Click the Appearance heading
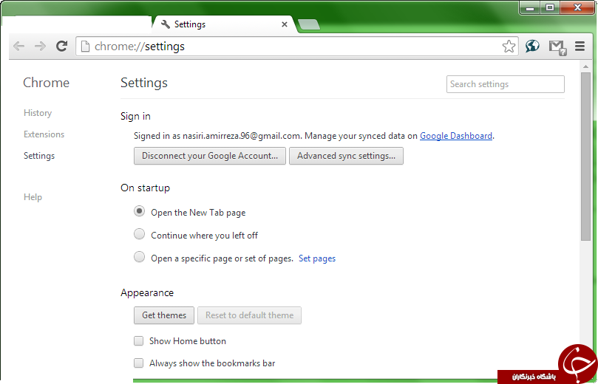 (147, 292)
